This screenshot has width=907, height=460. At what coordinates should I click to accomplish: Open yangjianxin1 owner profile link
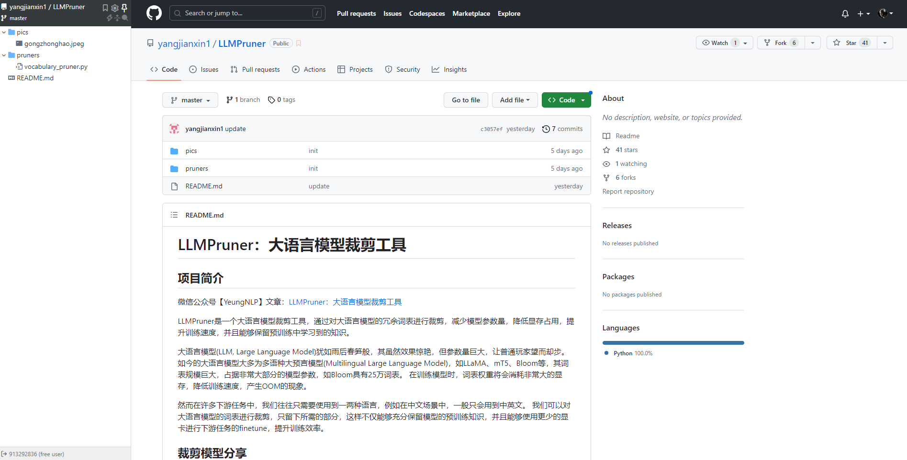coord(184,44)
